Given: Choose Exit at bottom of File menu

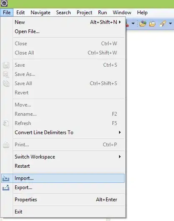Looking at the screenshot, I should coord(69,212).
